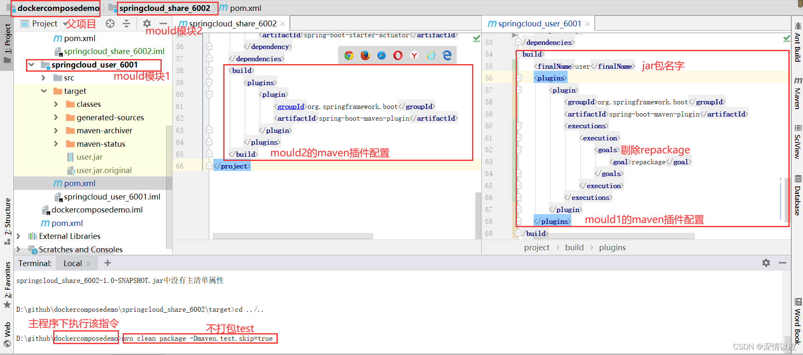
Task: Add a new terminal session with plus
Action: tap(108, 263)
